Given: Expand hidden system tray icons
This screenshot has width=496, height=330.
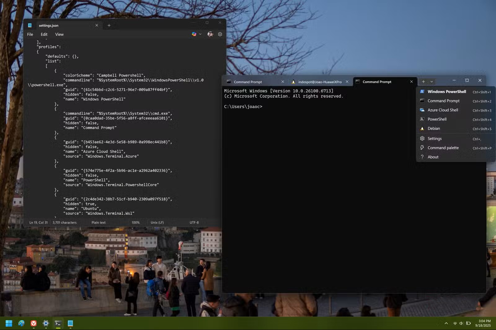Looking at the screenshot, I should 446,323.
